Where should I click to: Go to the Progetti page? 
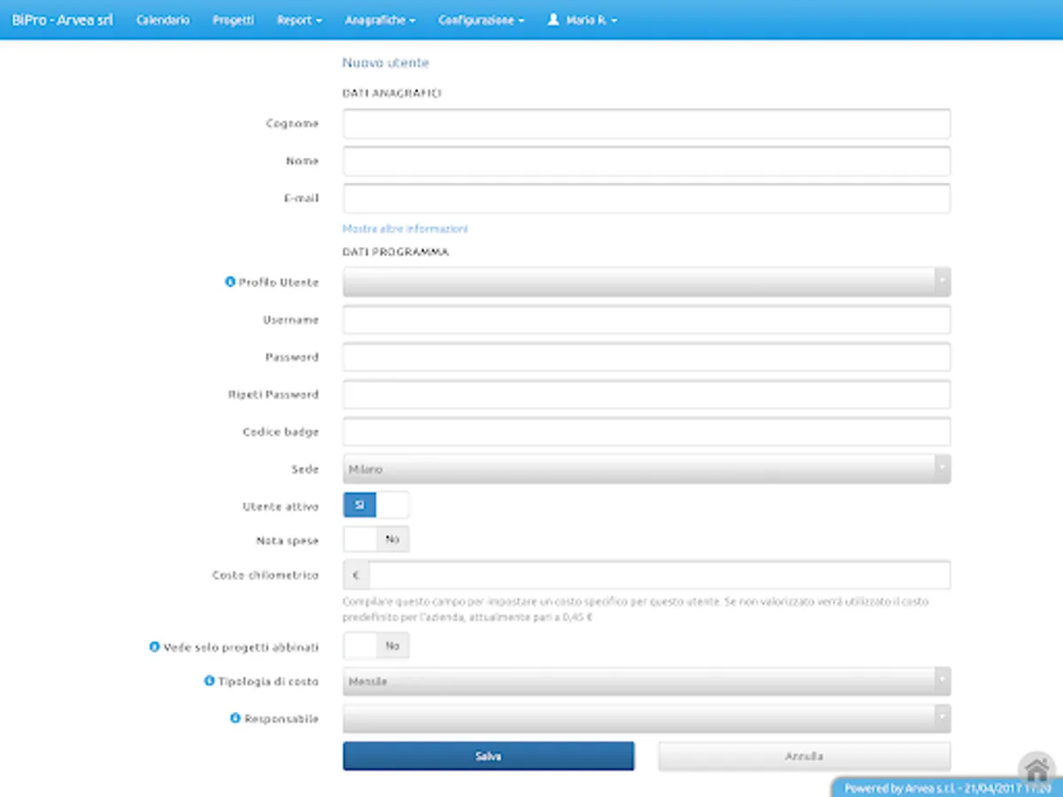(233, 19)
